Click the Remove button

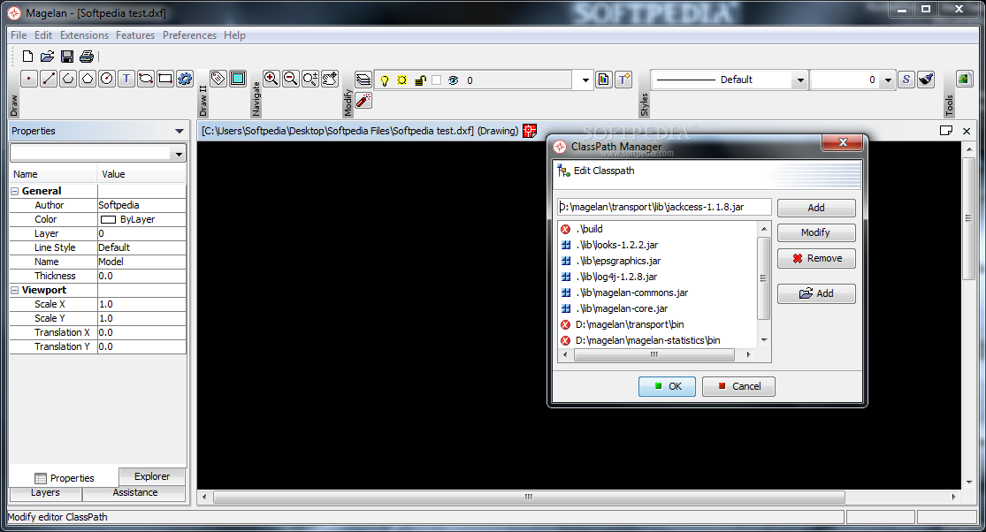[816, 258]
